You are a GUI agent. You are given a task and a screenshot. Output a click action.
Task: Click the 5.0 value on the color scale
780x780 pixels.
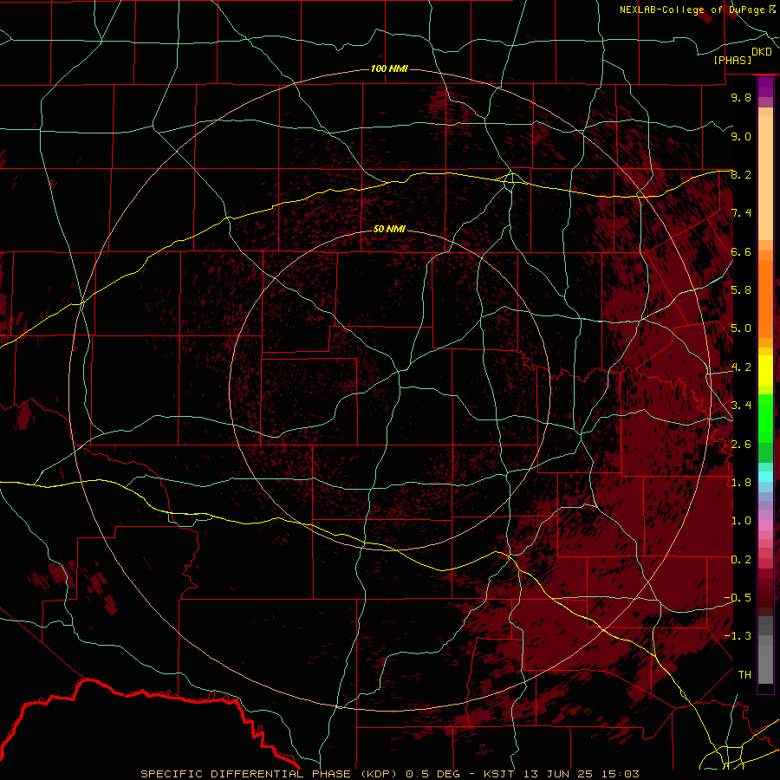pyautogui.click(x=741, y=328)
